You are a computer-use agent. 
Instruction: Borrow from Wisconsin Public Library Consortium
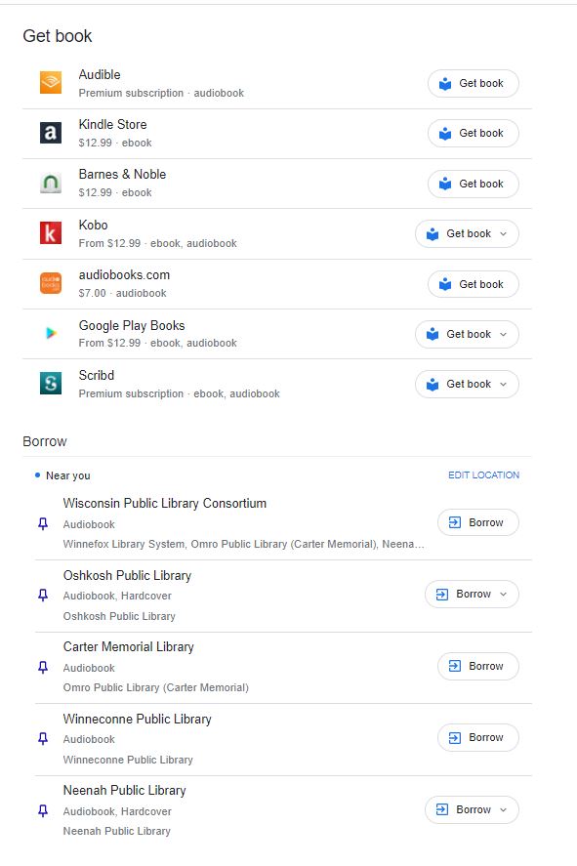[x=478, y=522]
